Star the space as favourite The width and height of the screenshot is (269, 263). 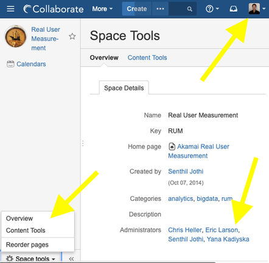point(72,37)
